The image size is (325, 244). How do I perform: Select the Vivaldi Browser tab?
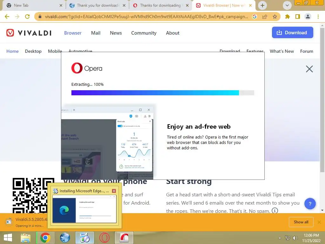pos(224,5)
